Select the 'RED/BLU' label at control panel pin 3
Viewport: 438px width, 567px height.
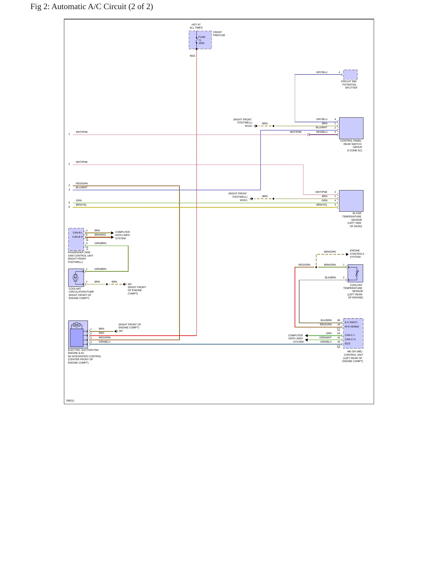tap(322, 132)
